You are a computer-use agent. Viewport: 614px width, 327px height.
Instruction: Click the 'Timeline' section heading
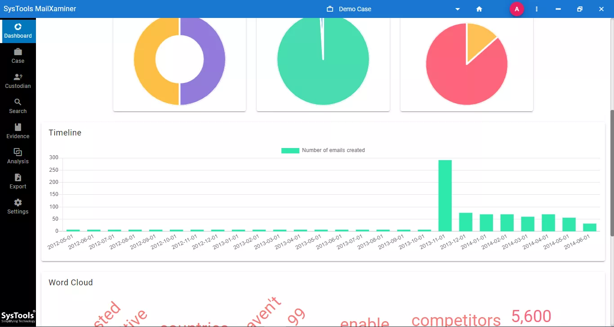coord(65,133)
